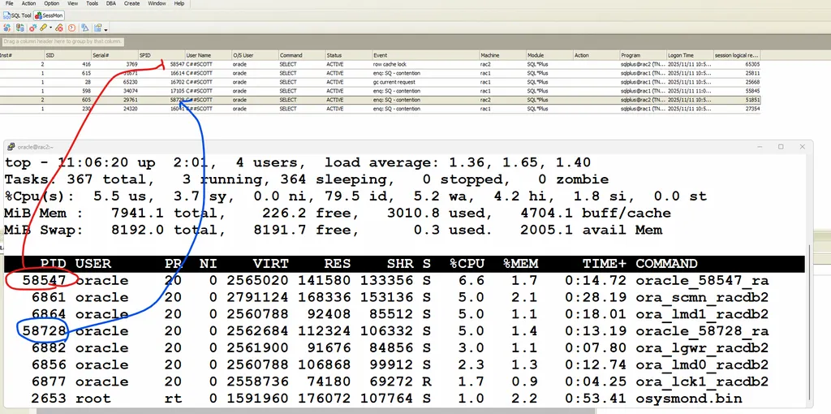831x414 pixels.
Task: Sort by the User Name column header
Action: tap(208, 55)
